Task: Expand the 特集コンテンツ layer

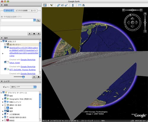Action: coord(3,102)
